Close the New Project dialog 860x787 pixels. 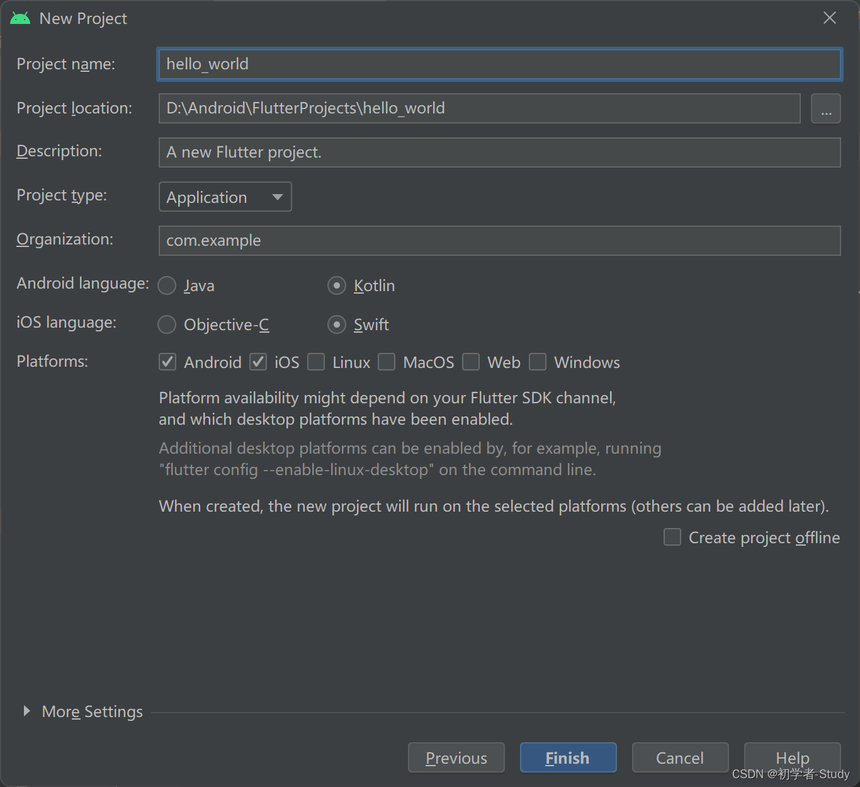click(x=830, y=18)
